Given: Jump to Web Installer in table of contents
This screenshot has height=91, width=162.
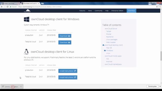Looking at the screenshot, I should tap(111, 42).
